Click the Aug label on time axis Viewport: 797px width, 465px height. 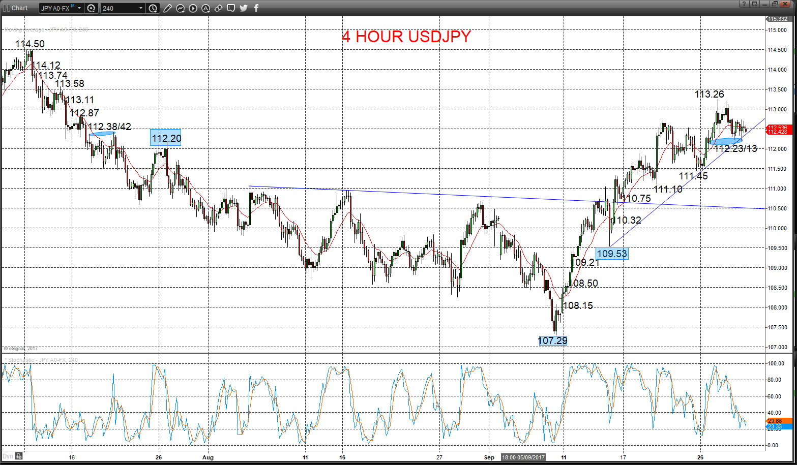point(208,457)
